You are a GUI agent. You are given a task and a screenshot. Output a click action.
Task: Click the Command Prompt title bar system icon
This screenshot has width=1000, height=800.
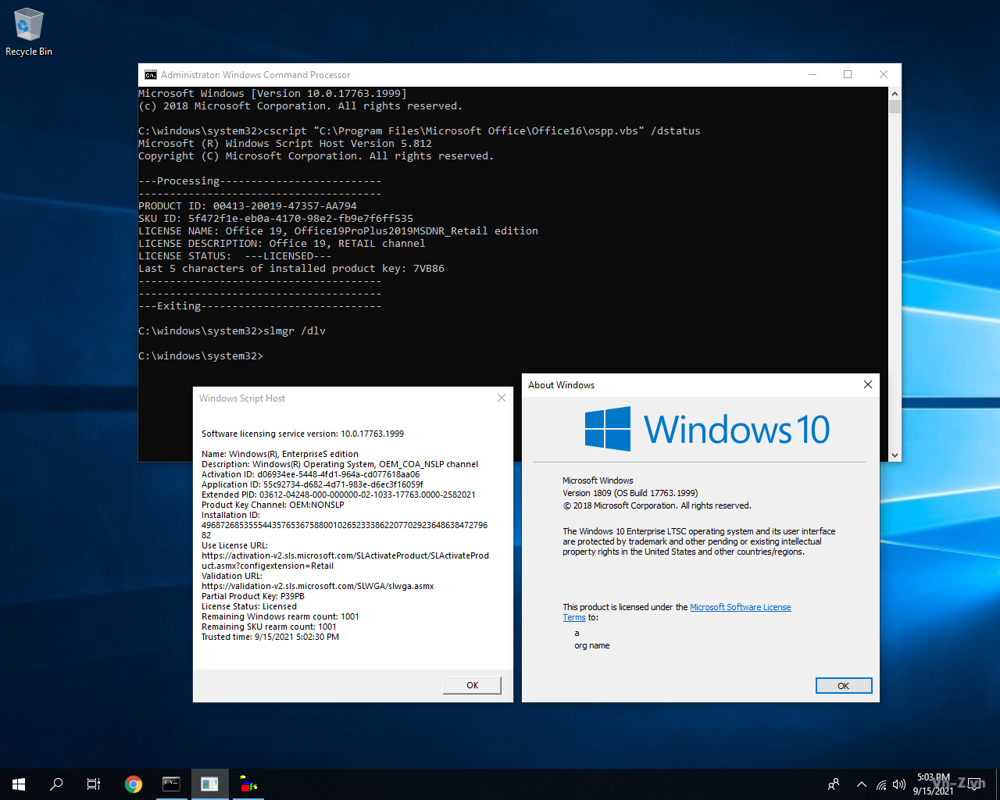(151, 75)
